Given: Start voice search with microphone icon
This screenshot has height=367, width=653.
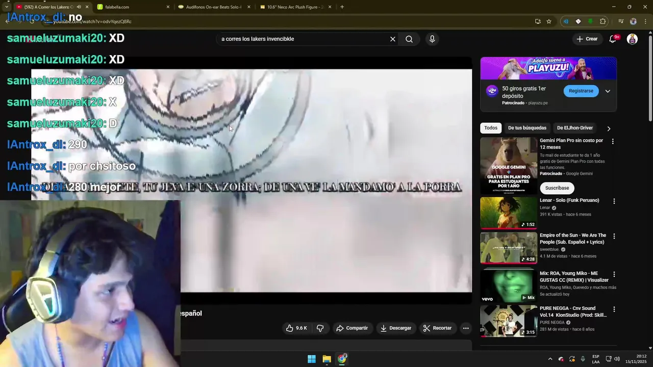Looking at the screenshot, I should click(432, 39).
